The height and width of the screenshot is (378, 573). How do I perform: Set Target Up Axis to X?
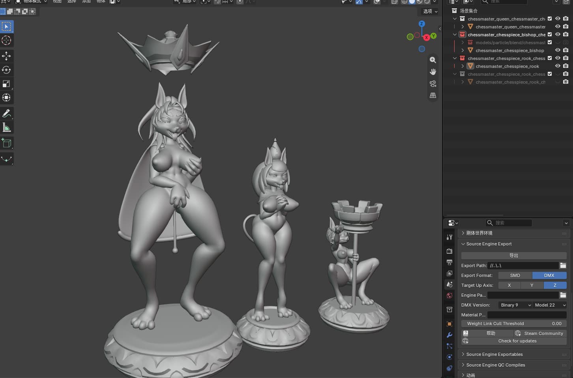(x=509, y=285)
